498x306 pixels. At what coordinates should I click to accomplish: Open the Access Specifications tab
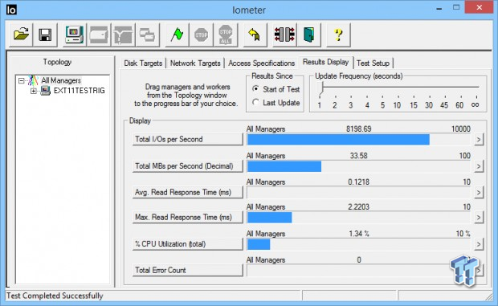[x=261, y=63]
